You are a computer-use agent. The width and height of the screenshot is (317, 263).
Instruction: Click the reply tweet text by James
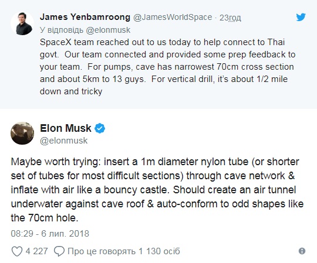(167, 67)
